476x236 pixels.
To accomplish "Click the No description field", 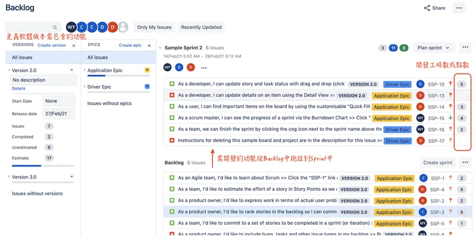I will tap(43, 80).
